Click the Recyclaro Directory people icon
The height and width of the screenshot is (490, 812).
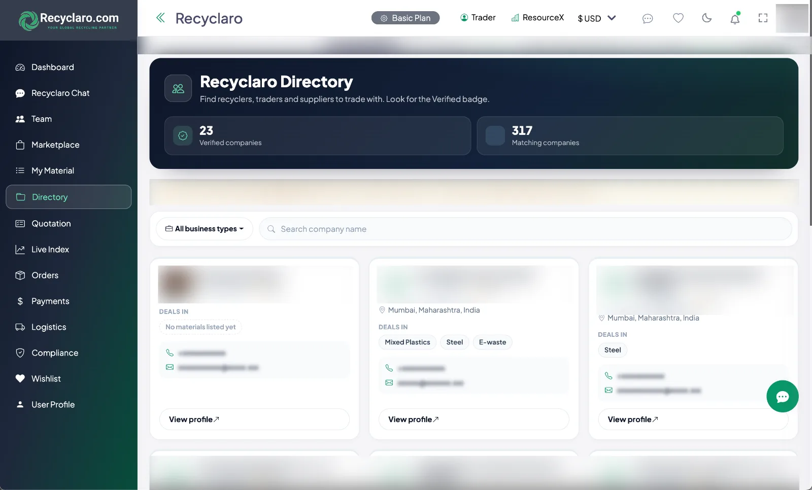point(178,88)
